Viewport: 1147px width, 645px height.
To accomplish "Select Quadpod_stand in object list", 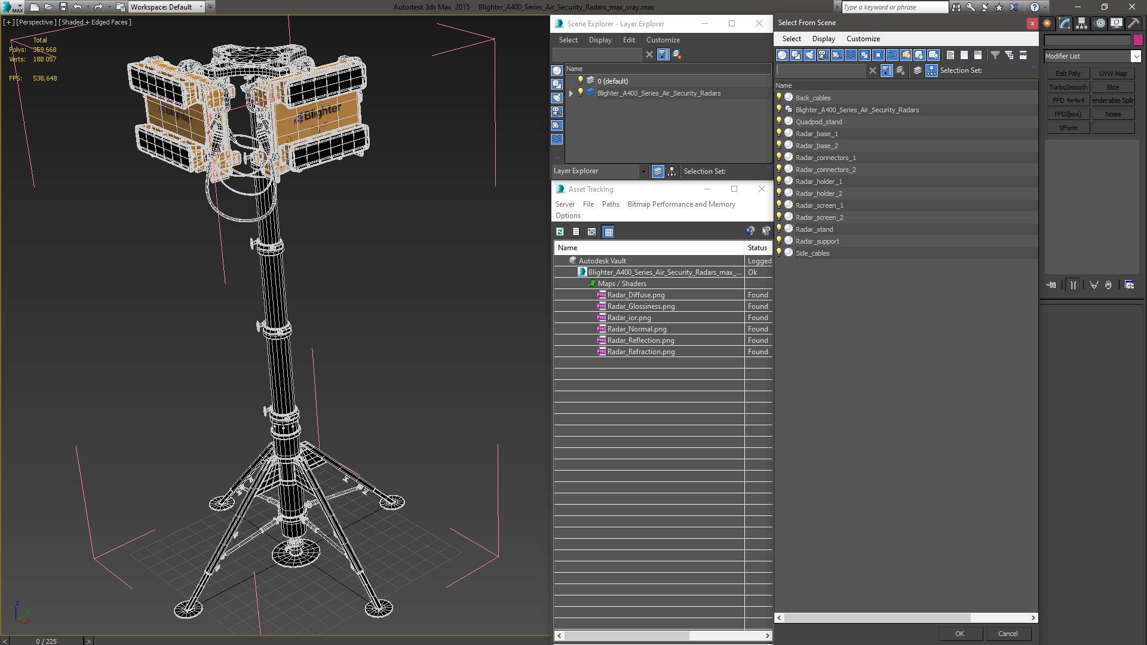I will point(818,122).
